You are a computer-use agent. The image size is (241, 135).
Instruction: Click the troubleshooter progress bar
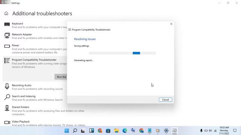pyautogui.click(x=122, y=53)
